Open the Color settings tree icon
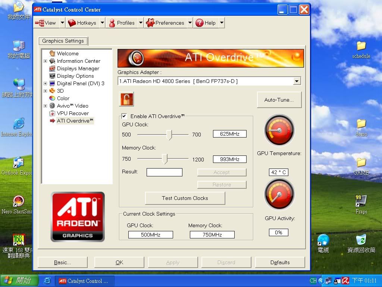This screenshot has height=287, width=382. (52, 98)
